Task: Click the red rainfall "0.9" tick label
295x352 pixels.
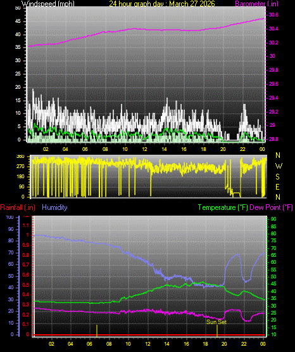Action: tap(26, 245)
